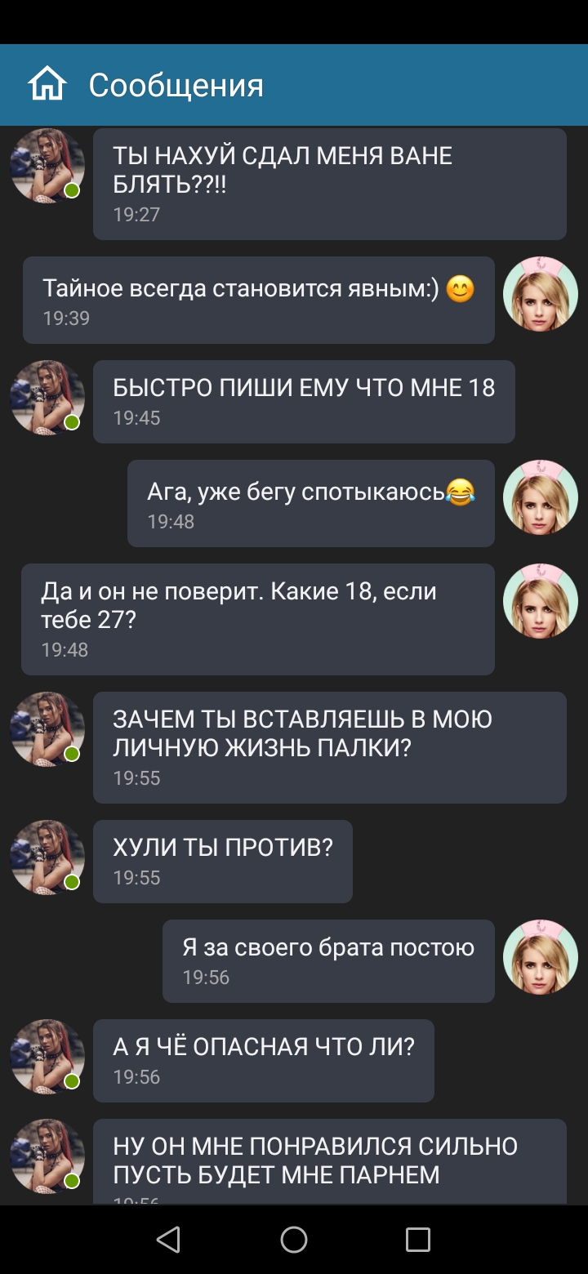Image resolution: width=588 pixels, height=1274 pixels.
Task: Tap the laughing emoji in 19:48 message
Action: (x=461, y=492)
